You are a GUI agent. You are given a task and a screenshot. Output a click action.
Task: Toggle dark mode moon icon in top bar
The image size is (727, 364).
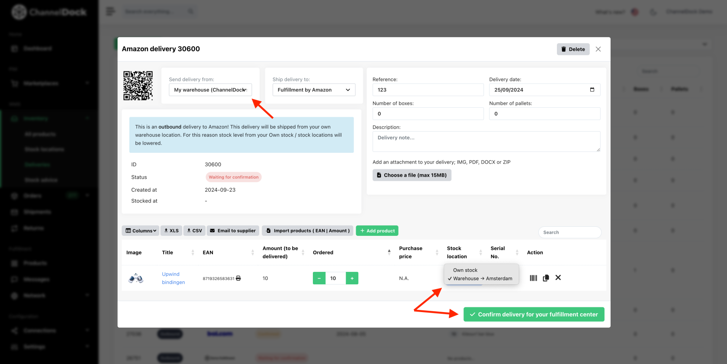point(653,12)
